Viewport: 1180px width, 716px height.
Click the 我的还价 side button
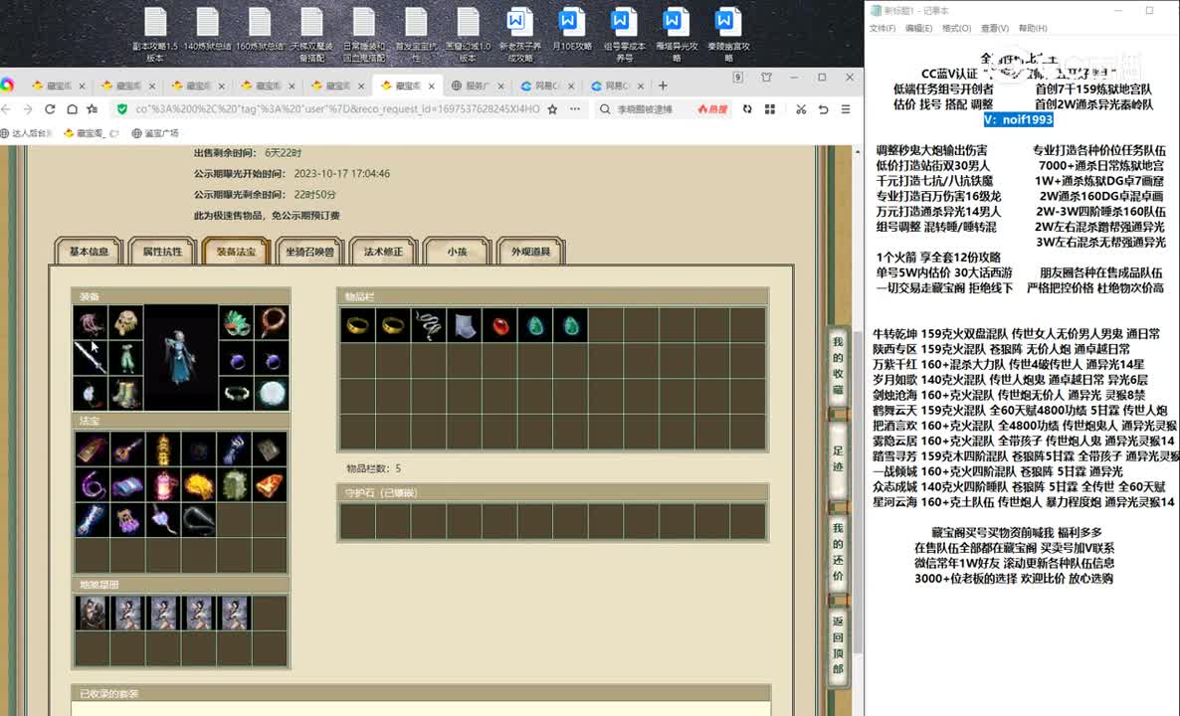(838, 552)
